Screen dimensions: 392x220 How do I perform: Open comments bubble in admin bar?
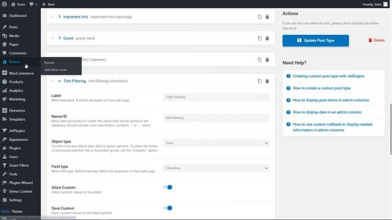33,4
